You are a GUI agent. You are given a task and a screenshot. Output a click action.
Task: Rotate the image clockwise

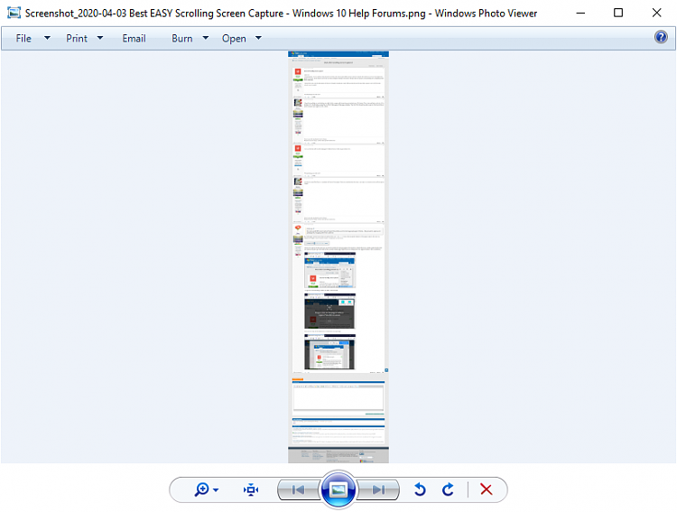pos(448,489)
